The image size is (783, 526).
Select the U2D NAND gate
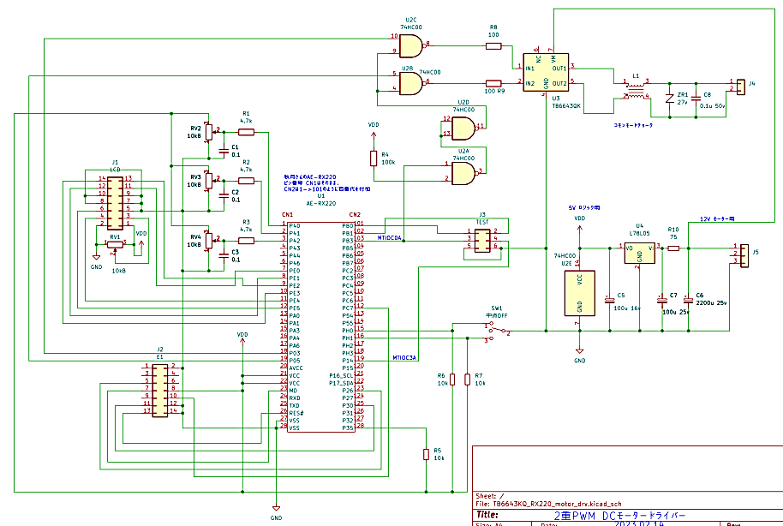[x=463, y=128]
